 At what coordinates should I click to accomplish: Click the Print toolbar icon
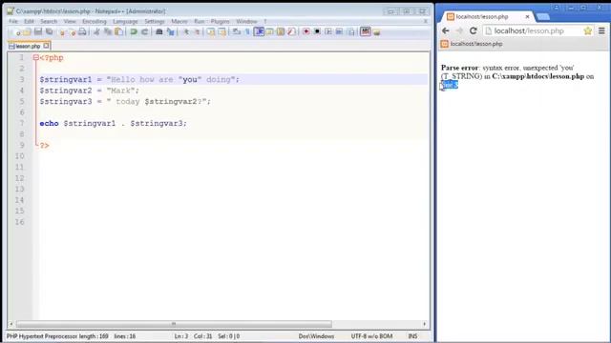tap(82, 31)
